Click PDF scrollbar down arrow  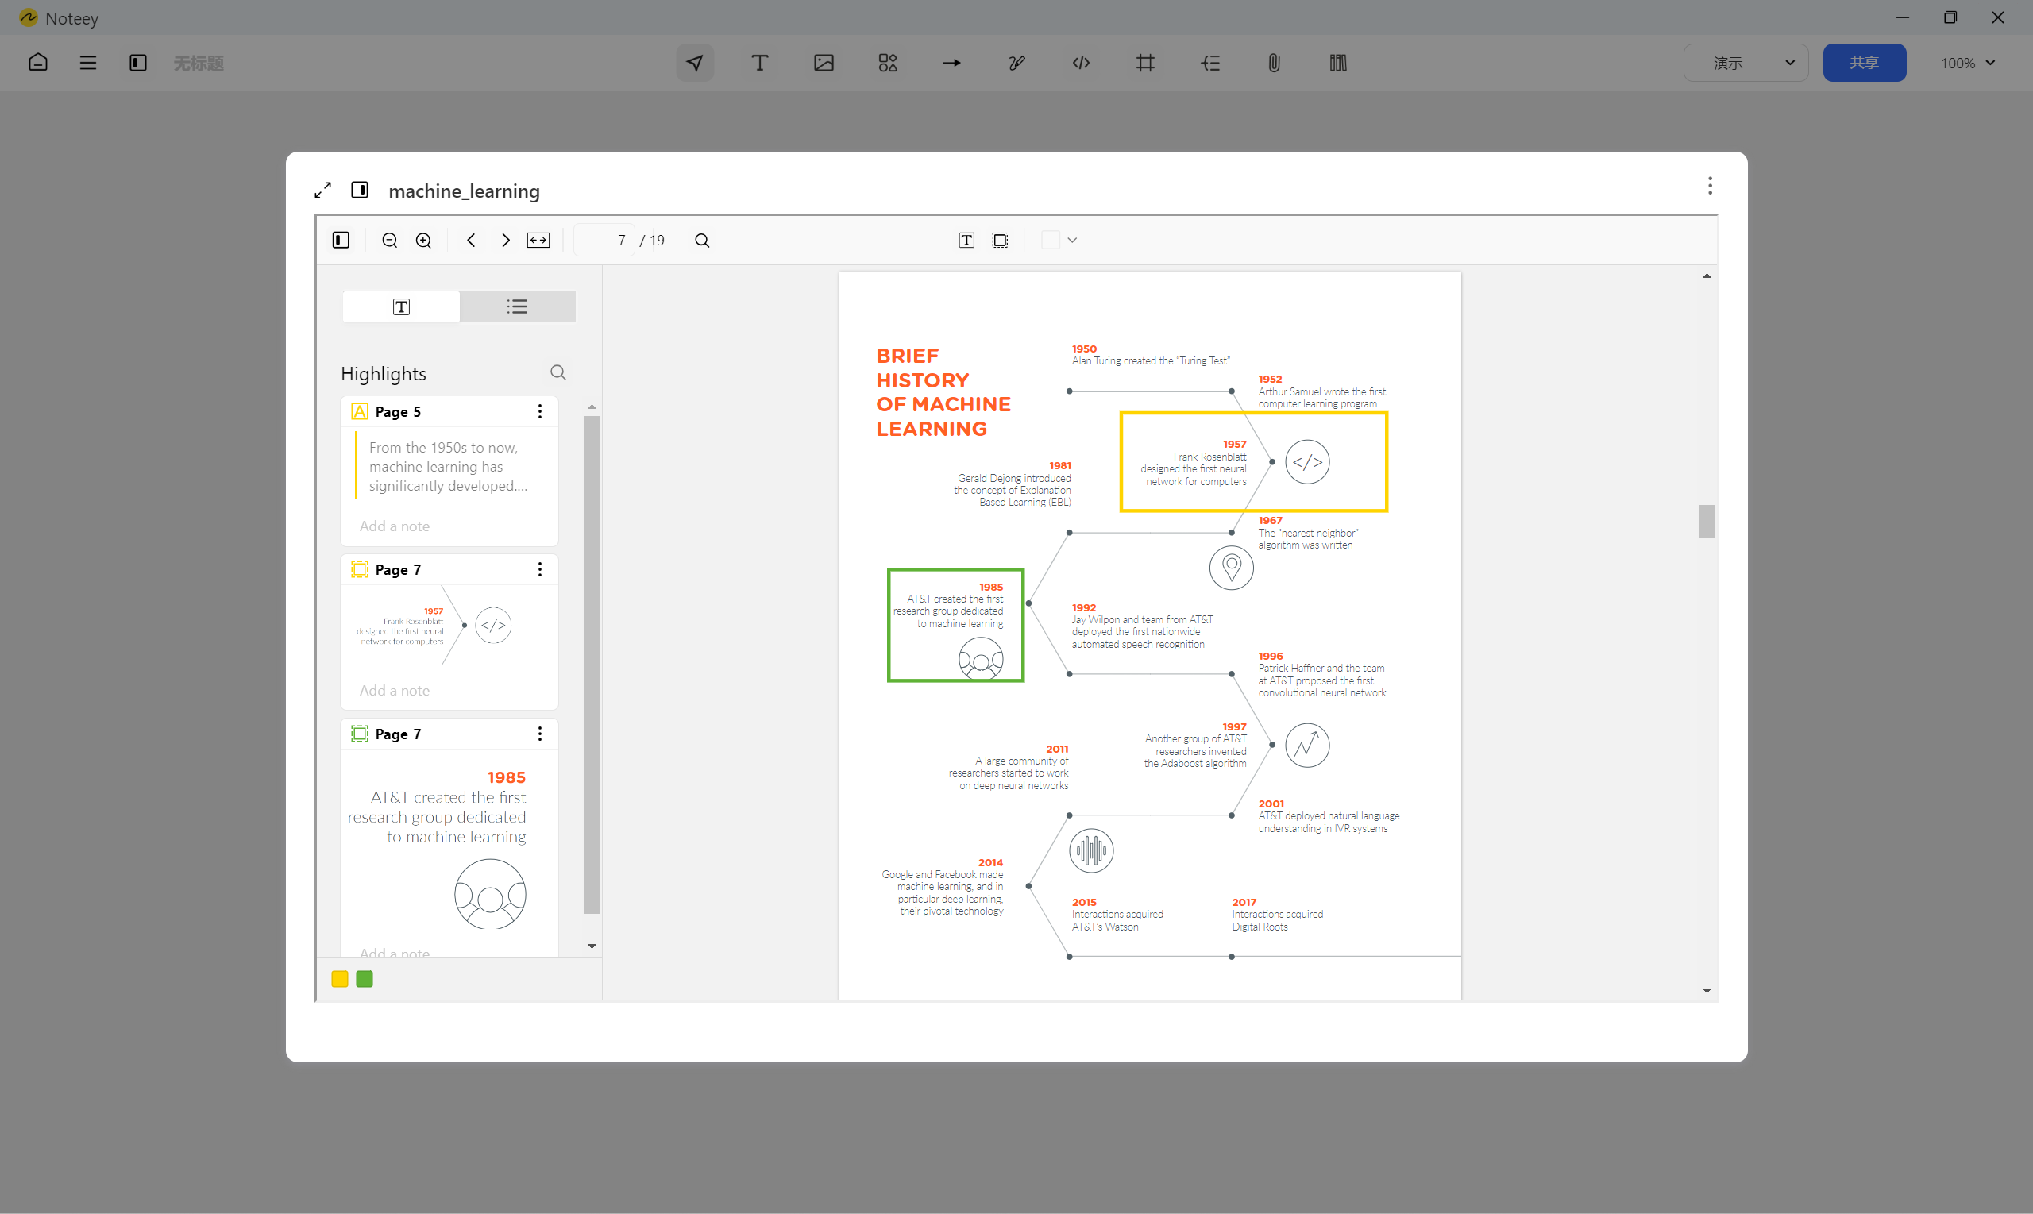1707,991
